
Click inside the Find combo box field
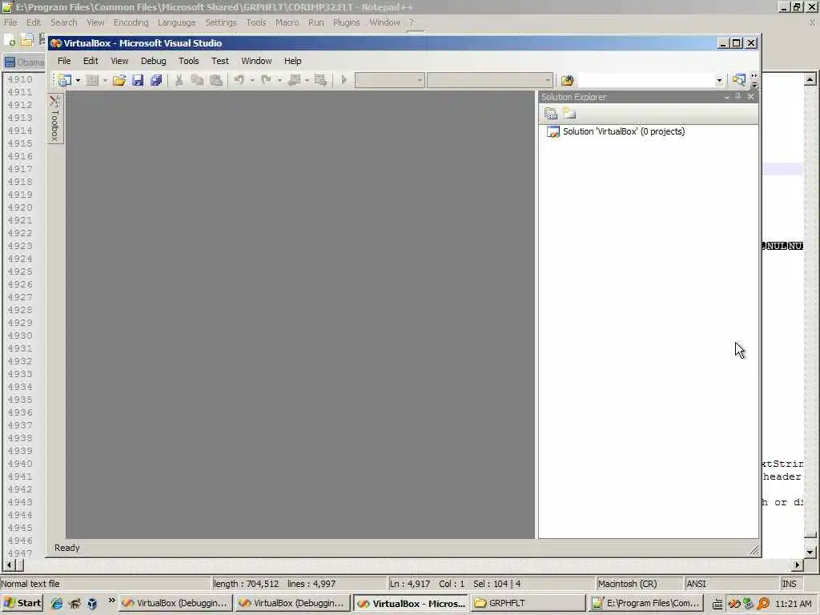646,80
